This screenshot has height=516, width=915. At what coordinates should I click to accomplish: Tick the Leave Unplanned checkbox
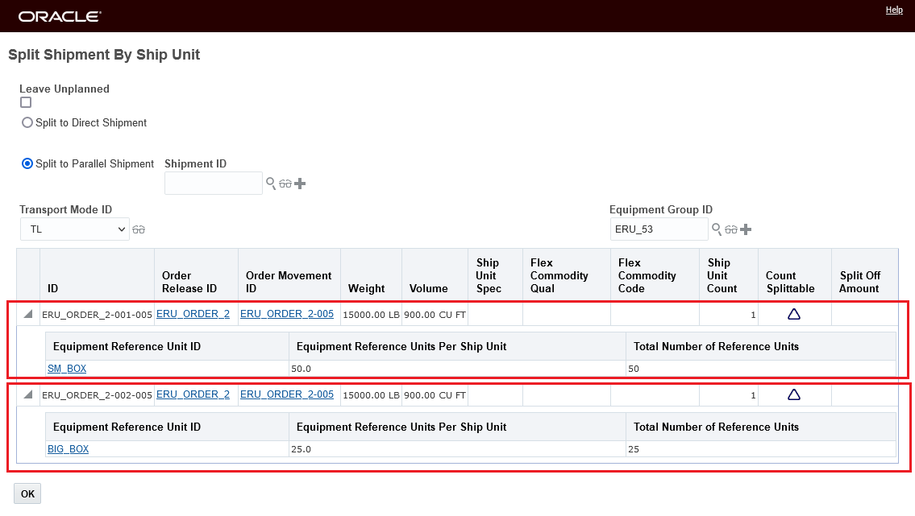click(x=26, y=102)
